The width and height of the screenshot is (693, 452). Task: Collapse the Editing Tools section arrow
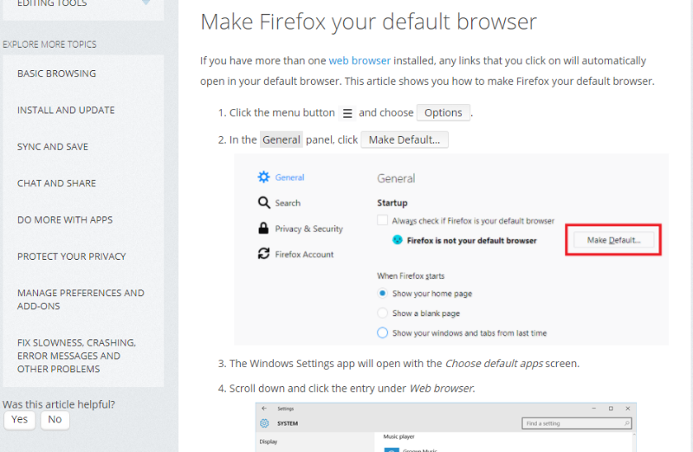click(146, 3)
